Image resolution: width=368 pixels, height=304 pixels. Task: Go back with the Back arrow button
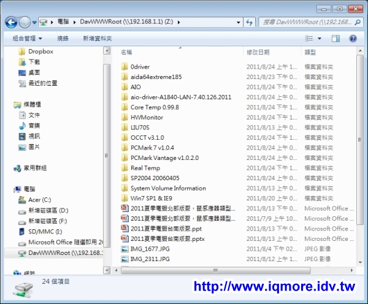coord(11,23)
